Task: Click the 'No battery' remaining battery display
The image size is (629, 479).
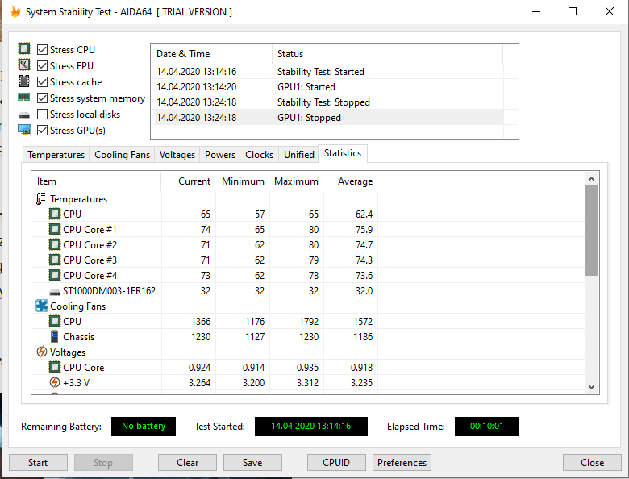Action: pyautogui.click(x=144, y=426)
